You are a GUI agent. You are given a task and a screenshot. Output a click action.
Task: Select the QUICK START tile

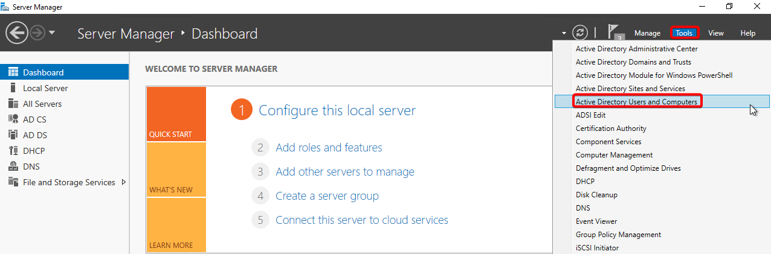176,115
